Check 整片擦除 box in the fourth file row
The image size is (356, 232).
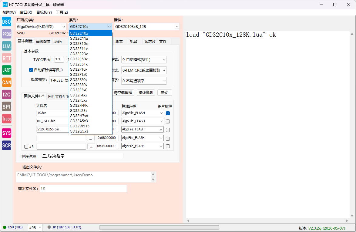168,139
